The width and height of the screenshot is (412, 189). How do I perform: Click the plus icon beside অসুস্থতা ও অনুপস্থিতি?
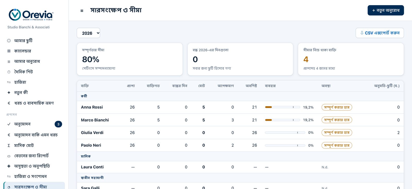tap(9, 166)
